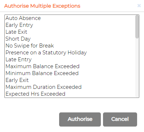
Task: Select No Swipe for Break
Action: click(70, 46)
